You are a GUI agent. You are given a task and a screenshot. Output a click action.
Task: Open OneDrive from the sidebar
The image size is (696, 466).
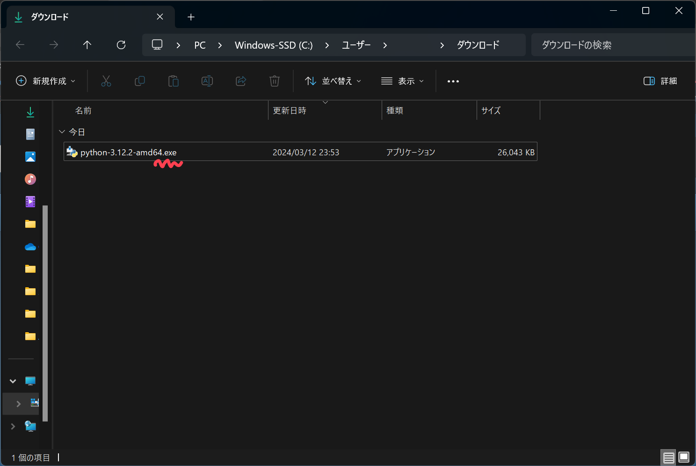[x=30, y=247]
